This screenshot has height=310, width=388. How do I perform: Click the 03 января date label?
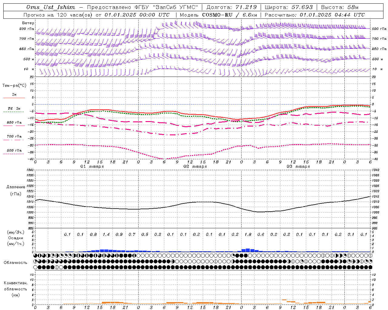pos(298,167)
